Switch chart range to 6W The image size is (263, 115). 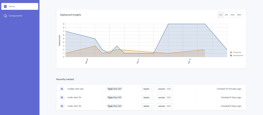(226, 15)
